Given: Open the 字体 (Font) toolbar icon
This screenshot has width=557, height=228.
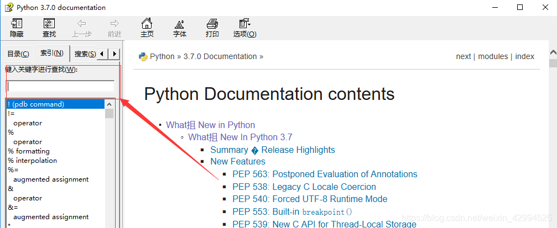Looking at the screenshot, I should click(x=179, y=24).
